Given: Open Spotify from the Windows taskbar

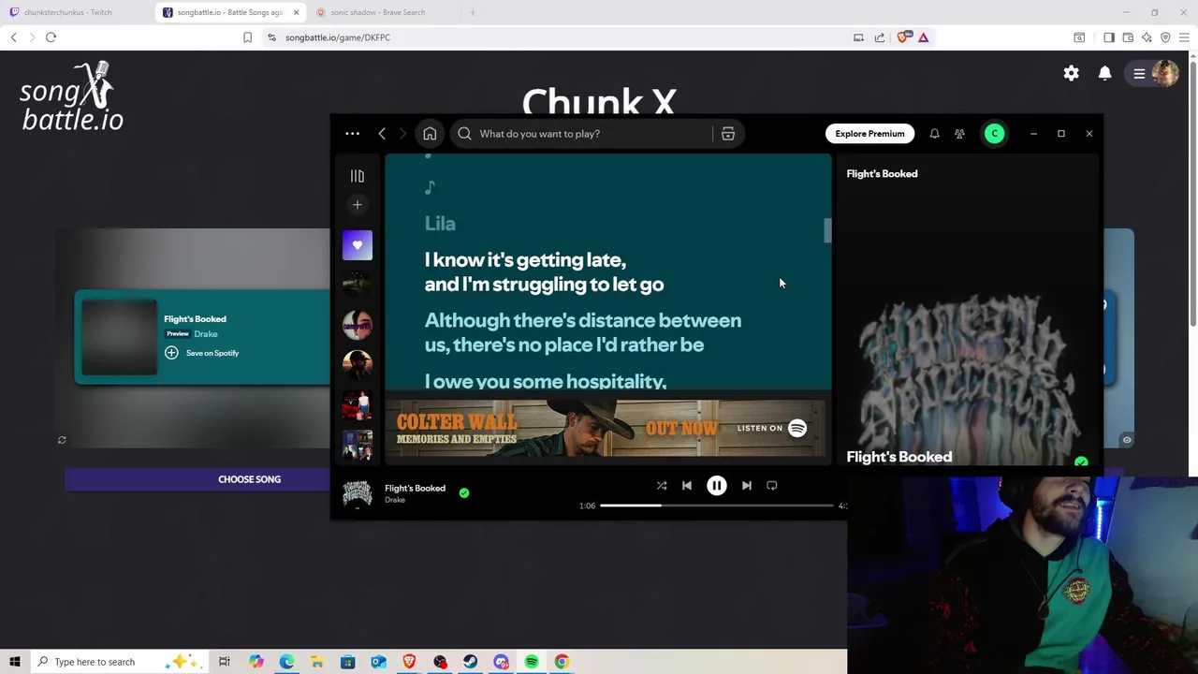Looking at the screenshot, I should (x=532, y=662).
